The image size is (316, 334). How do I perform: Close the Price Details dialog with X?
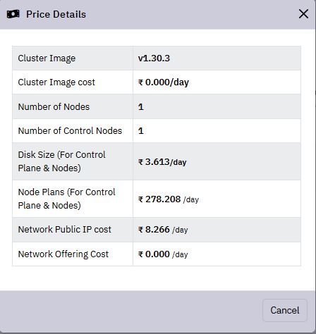(x=303, y=14)
